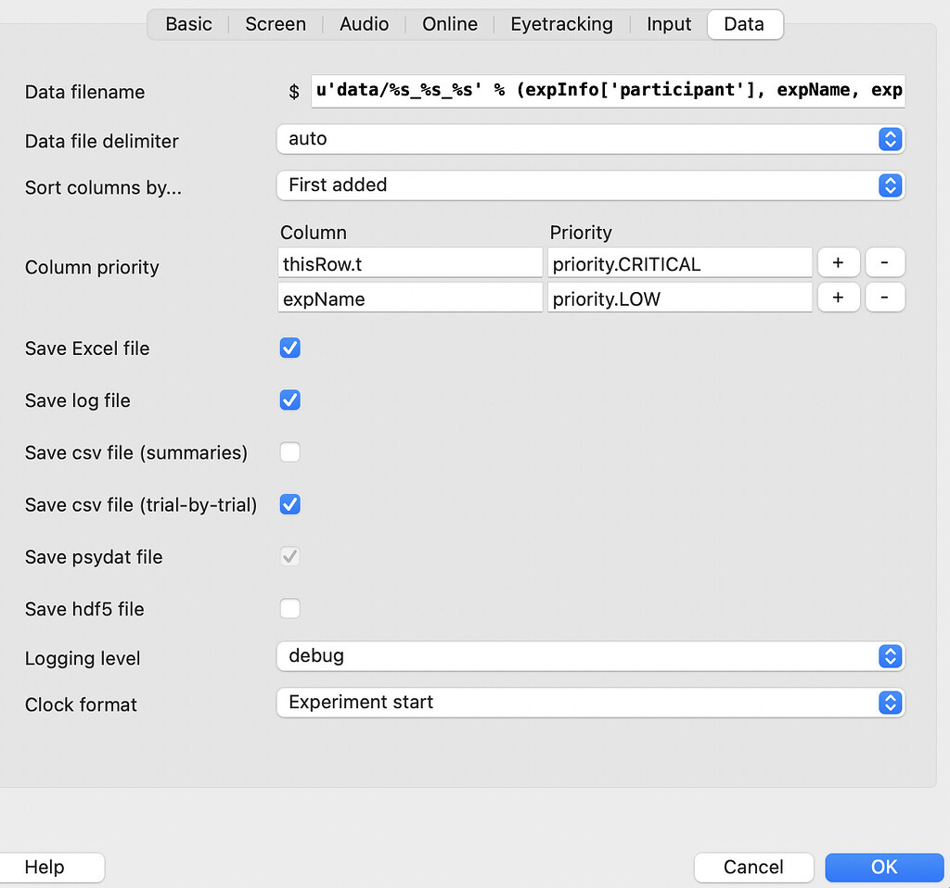Turn off Save csv file (trial-by-trial)
This screenshot has height=888, width=950.
pos(289,504)
